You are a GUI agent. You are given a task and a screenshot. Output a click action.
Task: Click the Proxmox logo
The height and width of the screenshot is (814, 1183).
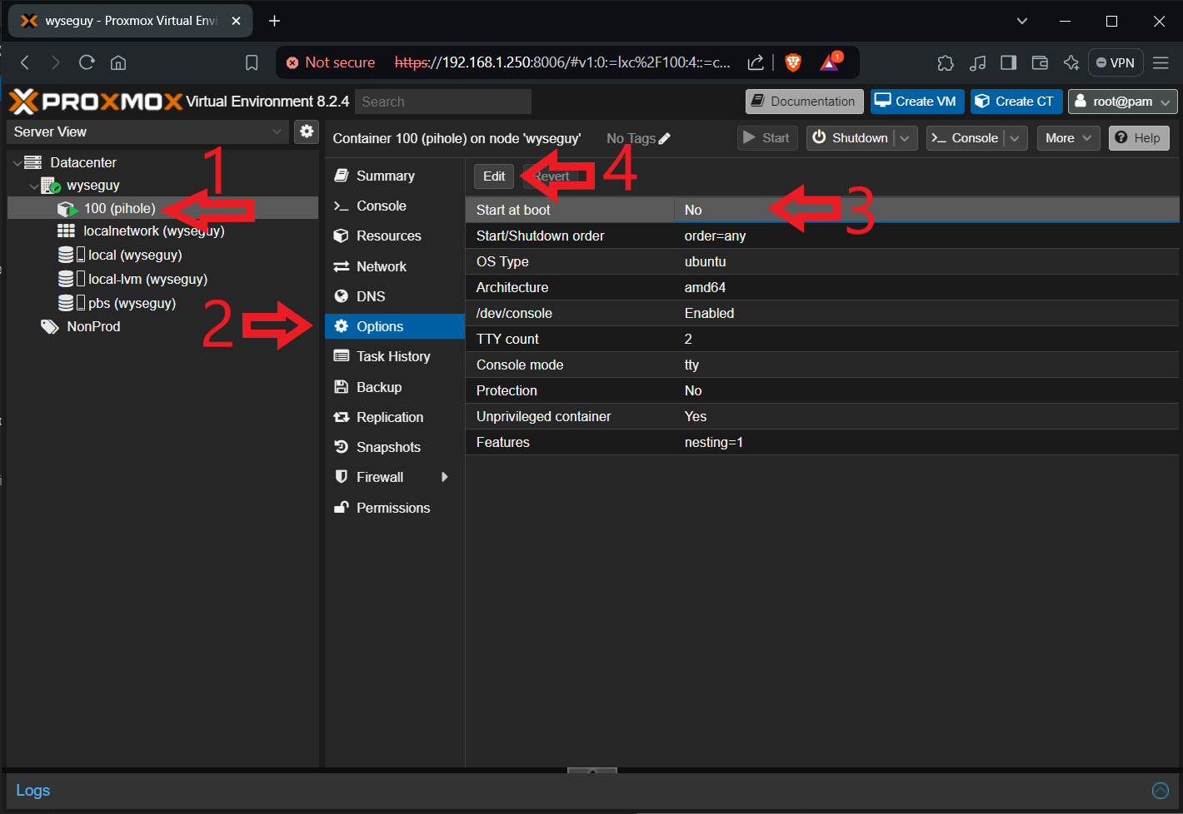pyautogui.click(x=96, y=102)
